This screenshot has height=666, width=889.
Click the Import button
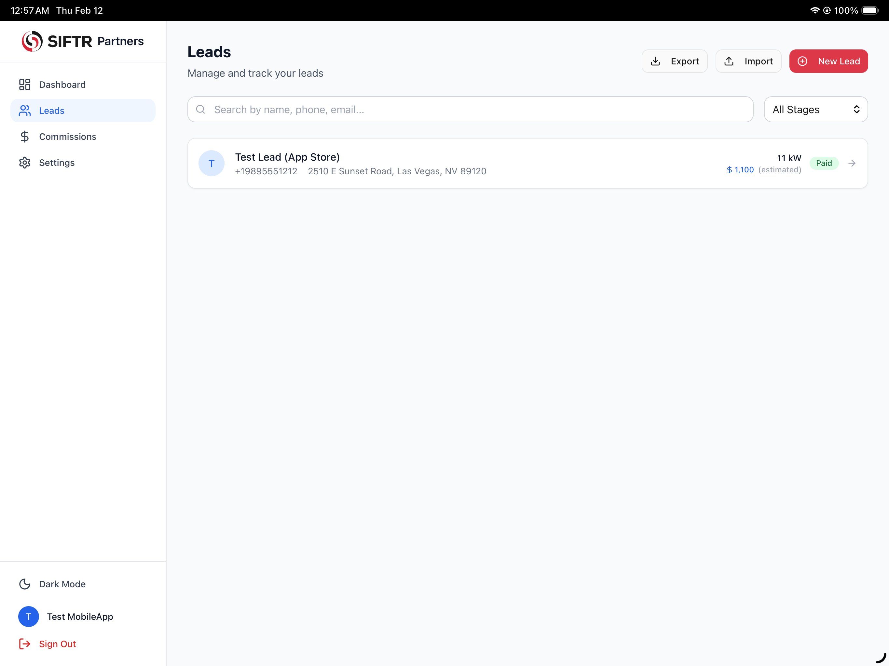(x=748, y=61)
